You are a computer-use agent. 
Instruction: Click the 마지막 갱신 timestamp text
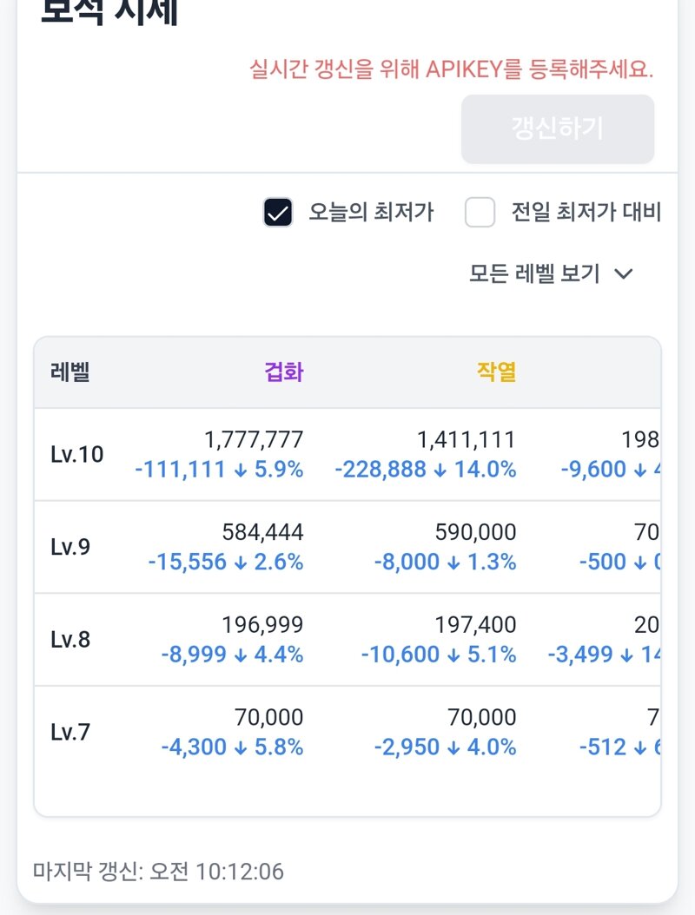click(158, 872)
